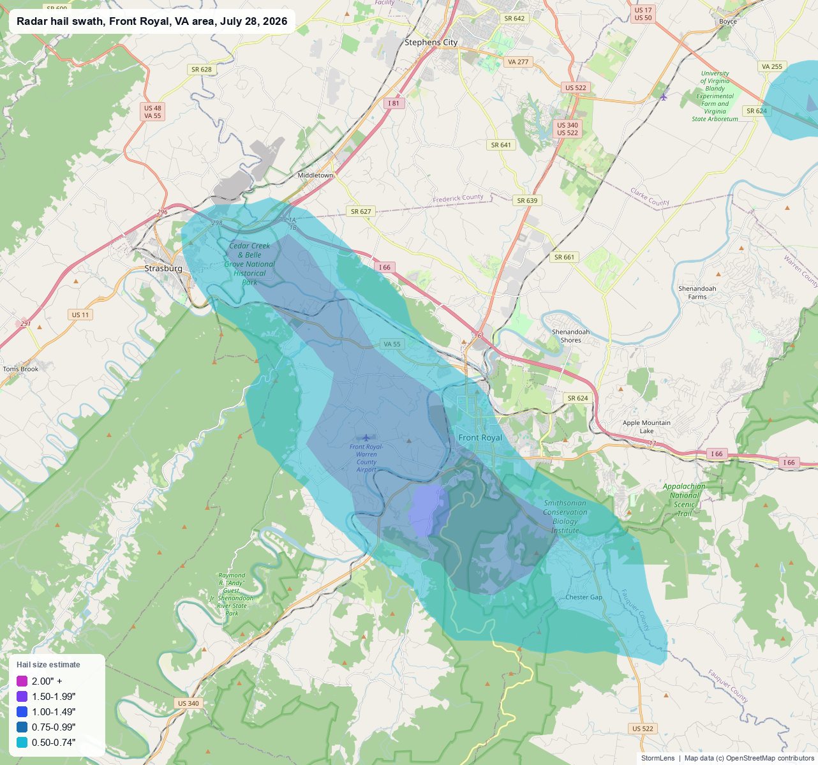Click the US 340 shield at bottom left
This screenshot has height=765, width=818.
(x=188, y=703)
